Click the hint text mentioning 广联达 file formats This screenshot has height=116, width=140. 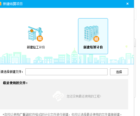tap(62, 114)
